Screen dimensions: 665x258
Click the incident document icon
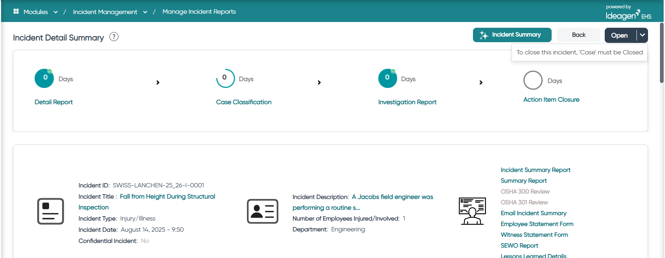click(51, 211)
